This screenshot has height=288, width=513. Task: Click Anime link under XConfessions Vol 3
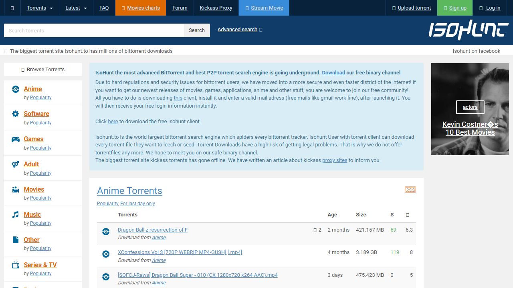tap(159, 260)
